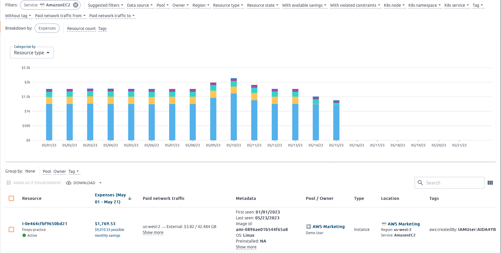This screenshot has height=253, width=501.
Task: Remove the AmazonEC2 service filter
Action: point(76,5)
